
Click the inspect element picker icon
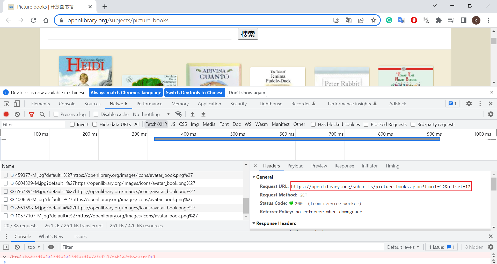click(6, 104)
